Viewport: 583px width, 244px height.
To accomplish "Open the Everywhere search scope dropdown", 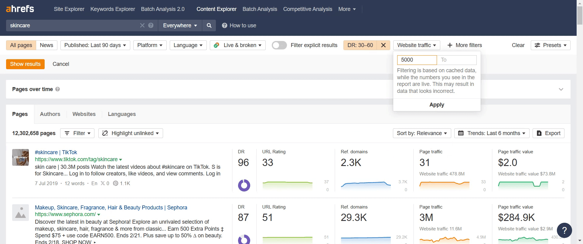I will click(x=180, y=25).
